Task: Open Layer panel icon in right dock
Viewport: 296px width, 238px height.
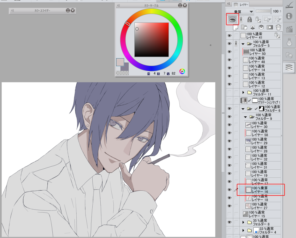Action: (289, 67)
